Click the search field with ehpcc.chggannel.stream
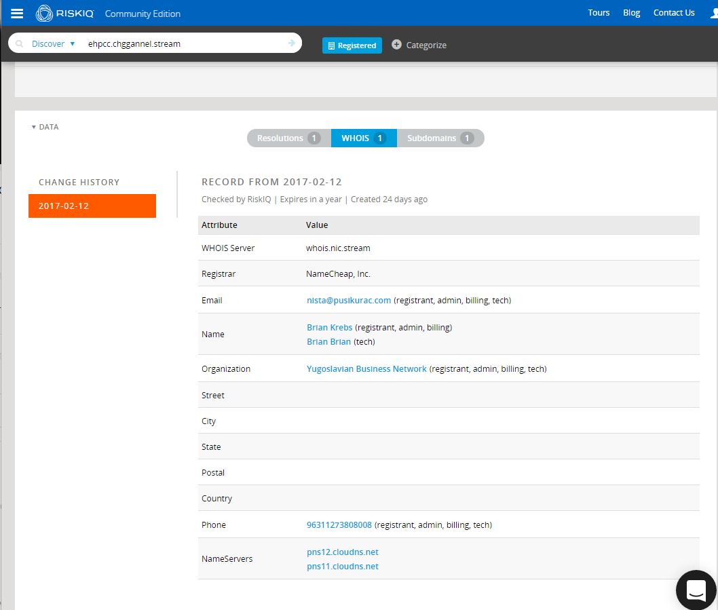 pos(183,43)
